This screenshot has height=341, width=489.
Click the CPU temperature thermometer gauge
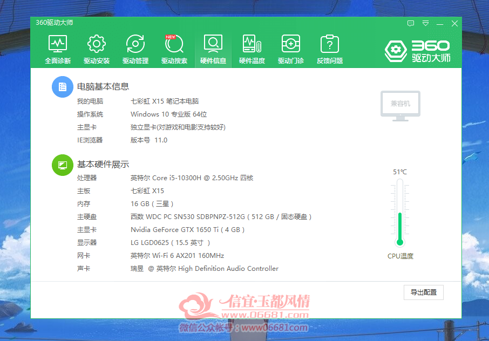coord(400,213)
